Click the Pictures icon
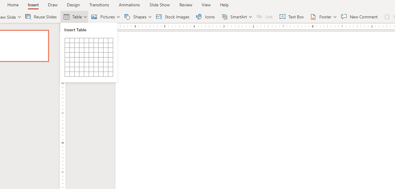Image resolution: width=395 pixels, height=189 pixels. tap(94, 17)
